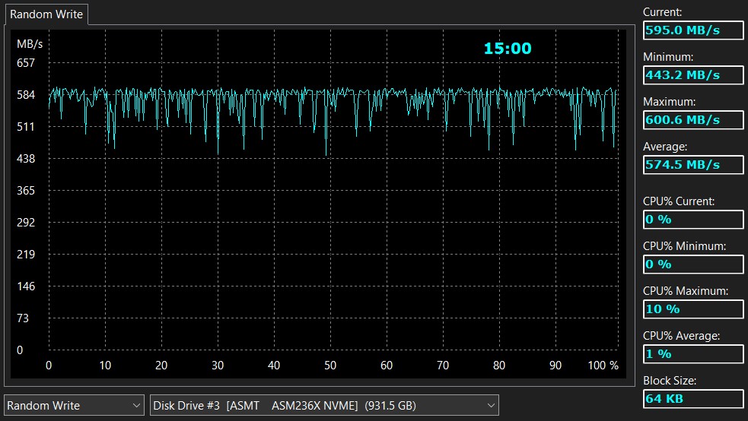Image resolution: width=748 pixels, height=421 pixels.
Task: Click the Maximum field showing 600.6 MB/s
Action: [692, 120]
